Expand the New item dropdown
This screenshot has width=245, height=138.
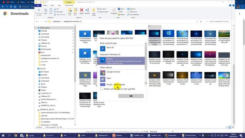(x=102, y=9)
